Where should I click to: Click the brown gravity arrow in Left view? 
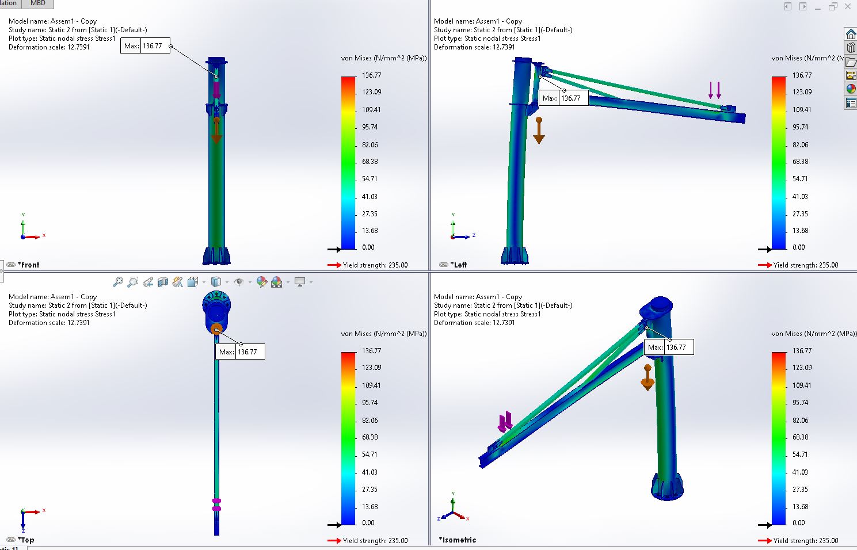point(539,131)
